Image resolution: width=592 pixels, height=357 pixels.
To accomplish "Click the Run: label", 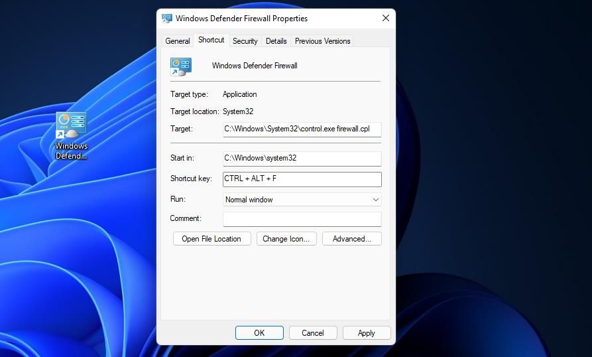I will click(x=178, y=199).
